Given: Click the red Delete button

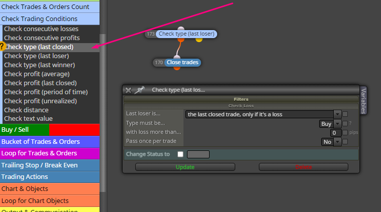Looking at the screenshot, I should [304, 167].
